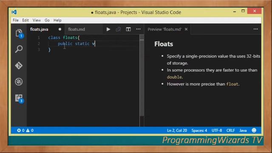Click the closing brace on line 3

(49, 50)
